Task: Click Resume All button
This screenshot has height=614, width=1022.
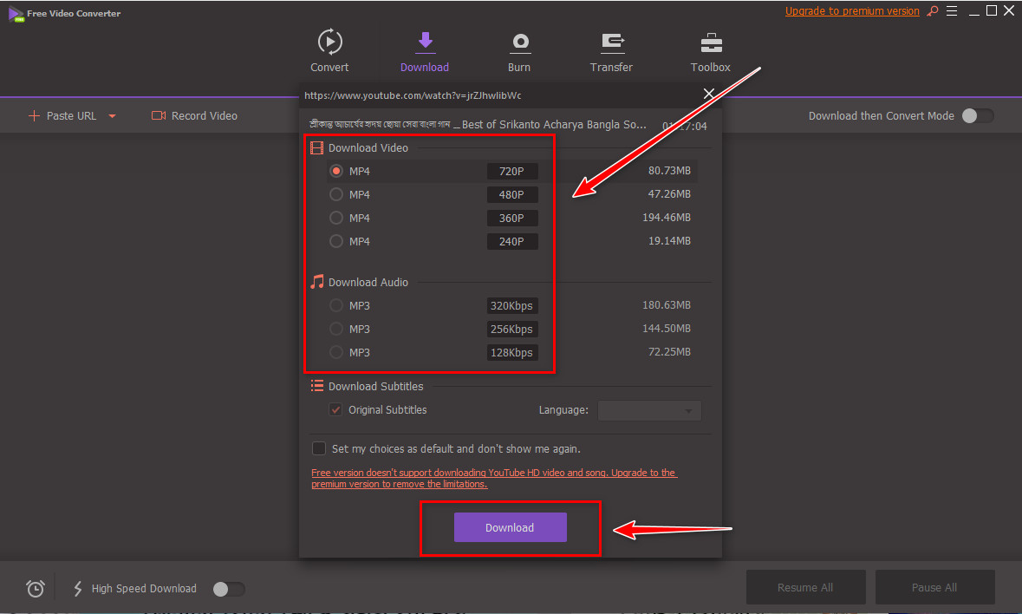Action: [805, 587]
